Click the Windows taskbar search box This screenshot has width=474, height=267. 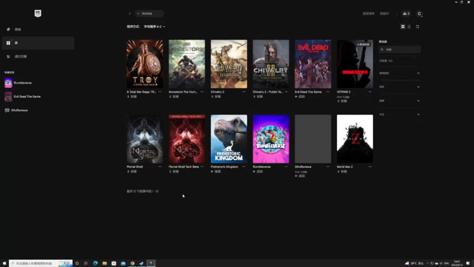41,263
